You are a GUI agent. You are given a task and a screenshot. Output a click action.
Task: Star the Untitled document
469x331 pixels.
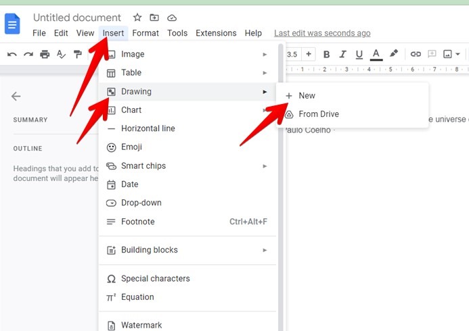[137, 18]
